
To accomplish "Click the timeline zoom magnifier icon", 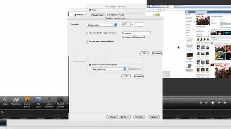I will [2, 112].
